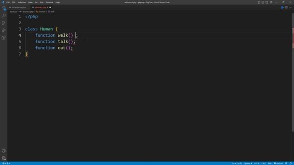This screenshot has height=165, width=294.
Task: Switch to the inheritance.php tab
Action: [19, 7]
